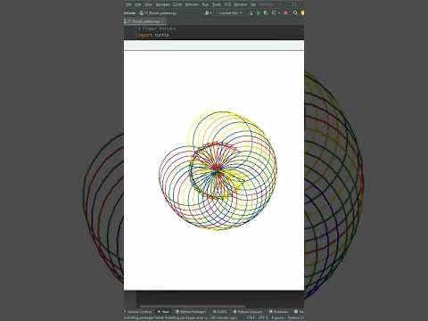Open the Run menu in menu bar
Viewport: 428px width, 321px height.
[205, 4]
